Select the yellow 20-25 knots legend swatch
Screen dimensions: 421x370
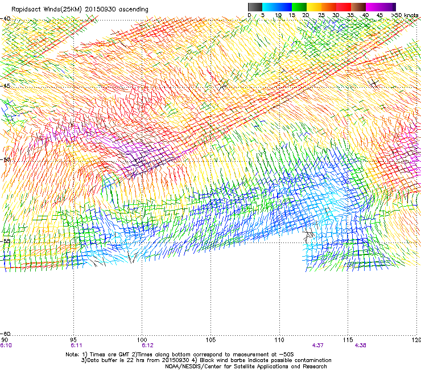coord(314,7)
